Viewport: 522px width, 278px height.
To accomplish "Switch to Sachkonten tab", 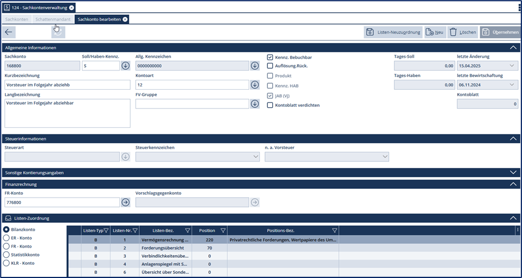I will click(x=16, y=19).
